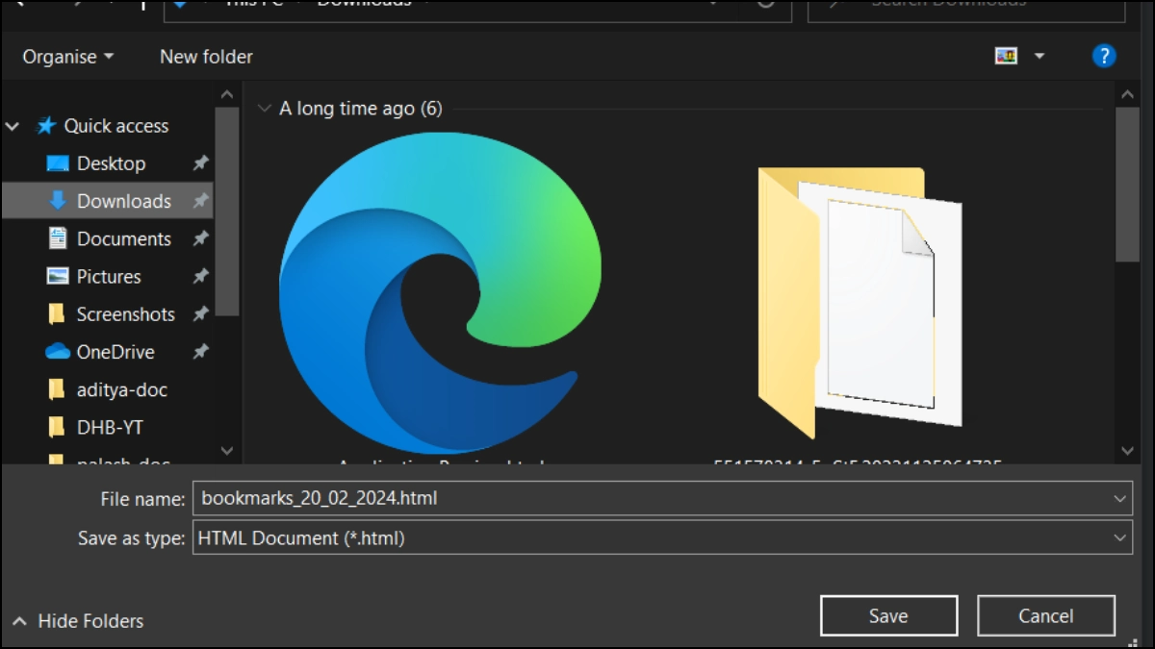1155x649 pixels.
Task: Open the Help question mark icon
Action: [1103, 56]
